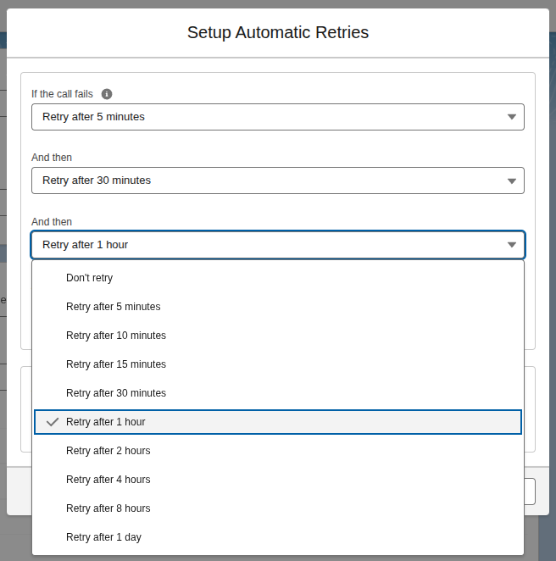The width and height of the screenshot is (556, 561).
Task: Click the 'Setup Automatic Retries' modal title
Action: [278, 33]
